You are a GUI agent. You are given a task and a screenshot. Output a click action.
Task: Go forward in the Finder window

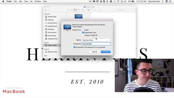[x=49, y=10]
